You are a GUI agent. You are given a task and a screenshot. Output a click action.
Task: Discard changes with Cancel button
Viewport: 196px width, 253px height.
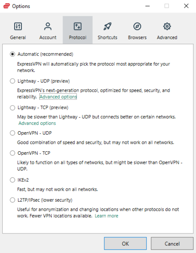click(x=172, y=243)
